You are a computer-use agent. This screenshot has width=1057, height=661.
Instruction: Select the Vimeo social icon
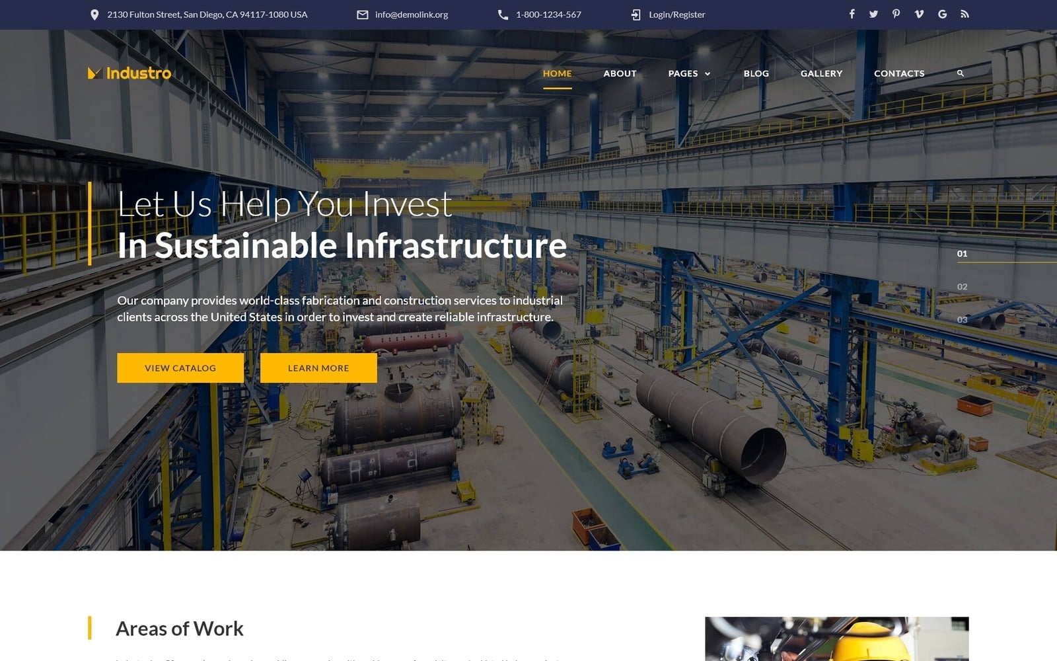(x=918, y=13)
